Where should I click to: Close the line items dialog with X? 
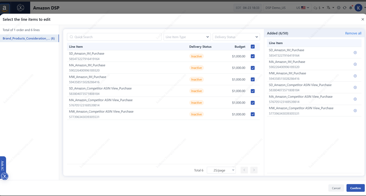click(362, 19)
